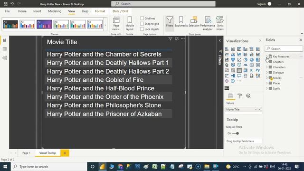Choose the Area chart visualization
The image size is (304, 171).
(x=233, y=55)
